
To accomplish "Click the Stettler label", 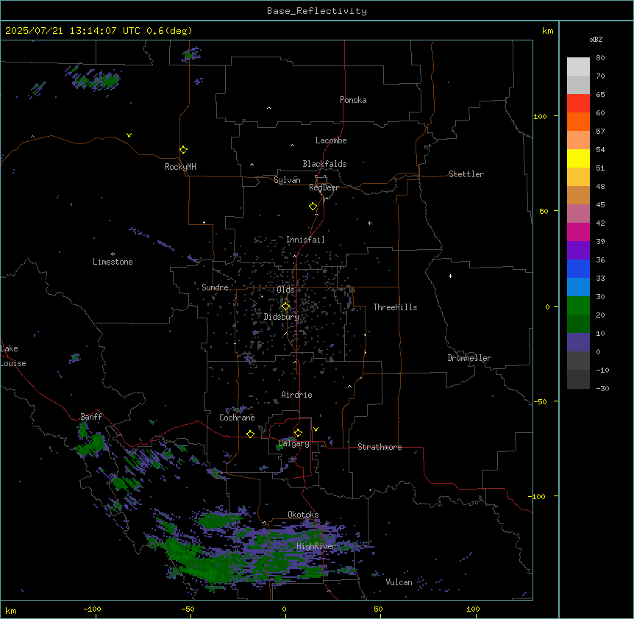I will pos(466,174).
